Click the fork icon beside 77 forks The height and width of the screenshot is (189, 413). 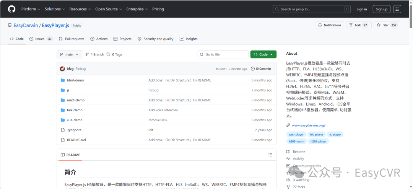click(x=288, y=187)
